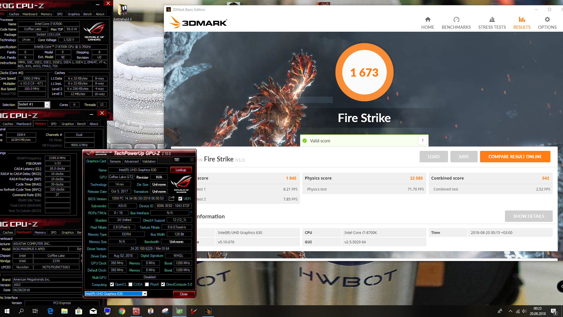Open Graphics tab in top CPU-Z window
Viewport: 563px width, 317px height.
pos(74,14)
